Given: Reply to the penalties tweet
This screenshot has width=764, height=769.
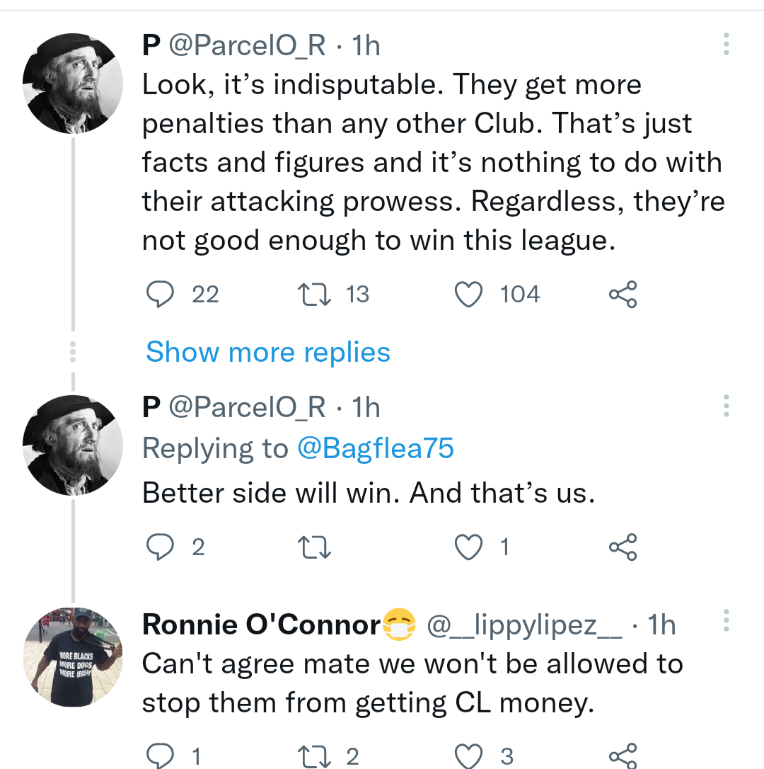Looking at the screenshot, I should 160,295.
